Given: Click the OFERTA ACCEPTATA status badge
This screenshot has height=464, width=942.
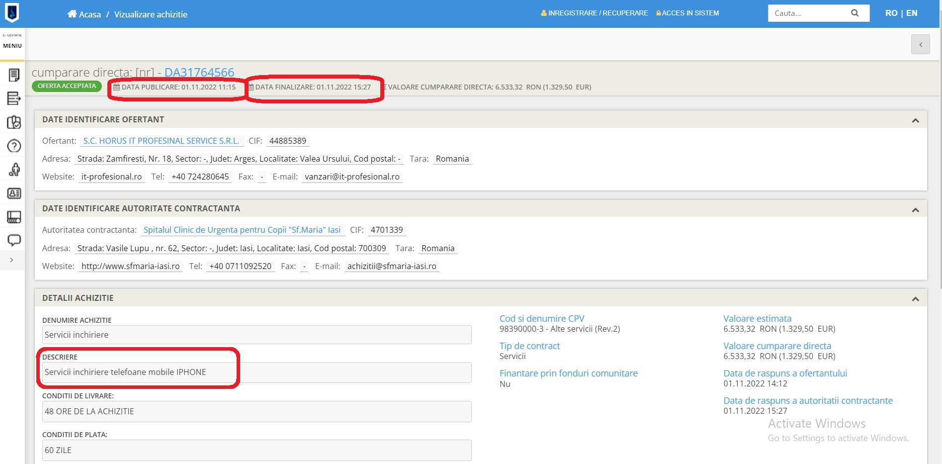Looking at the screenshot, I should (67, 86).
